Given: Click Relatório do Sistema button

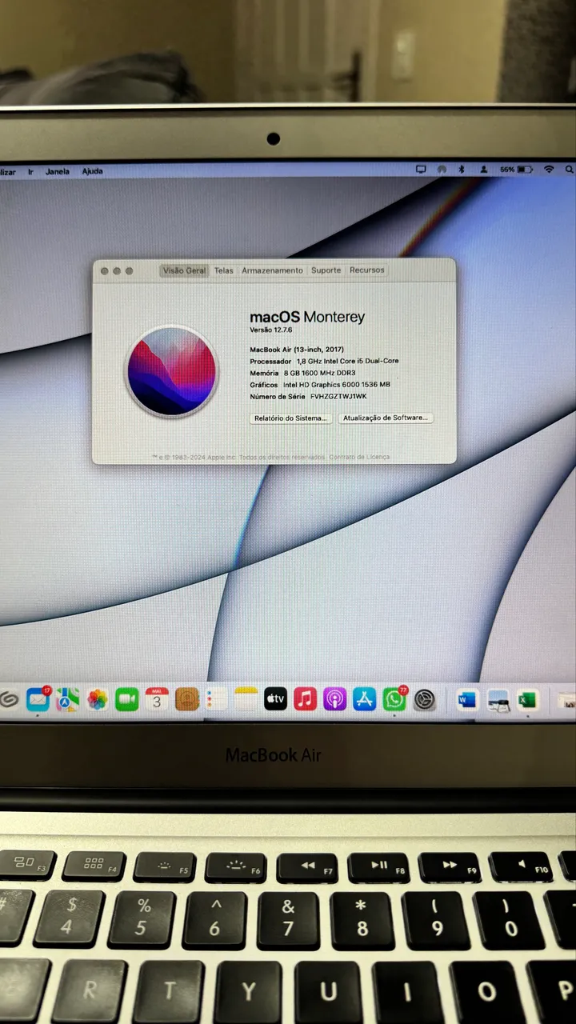Looking at the screenshot, I should 290,418.
